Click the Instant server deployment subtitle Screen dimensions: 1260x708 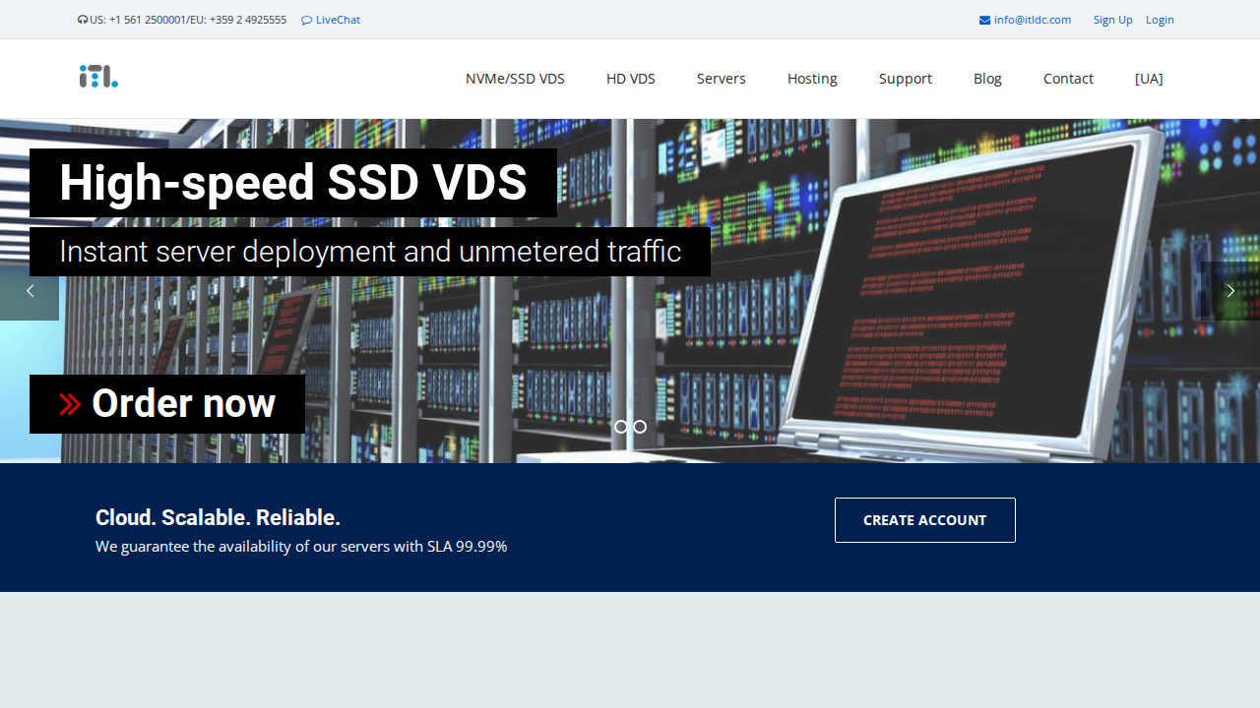(x=370, y=252)
